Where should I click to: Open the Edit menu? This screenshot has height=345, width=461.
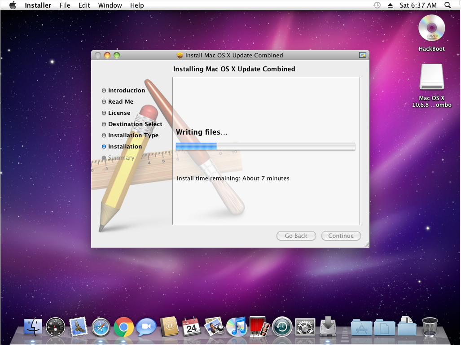pyautogui.click(x=84, y=5)
